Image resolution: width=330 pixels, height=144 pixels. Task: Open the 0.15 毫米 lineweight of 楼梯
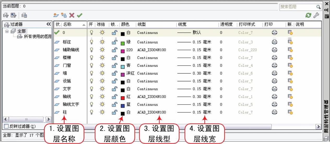194,58
